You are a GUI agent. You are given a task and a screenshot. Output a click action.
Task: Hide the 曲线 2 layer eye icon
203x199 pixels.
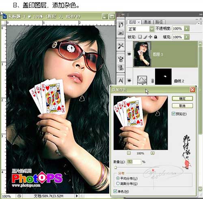point(129,81)
